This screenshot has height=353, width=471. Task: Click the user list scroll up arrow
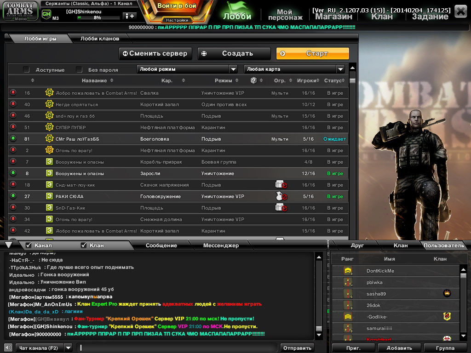463,269
